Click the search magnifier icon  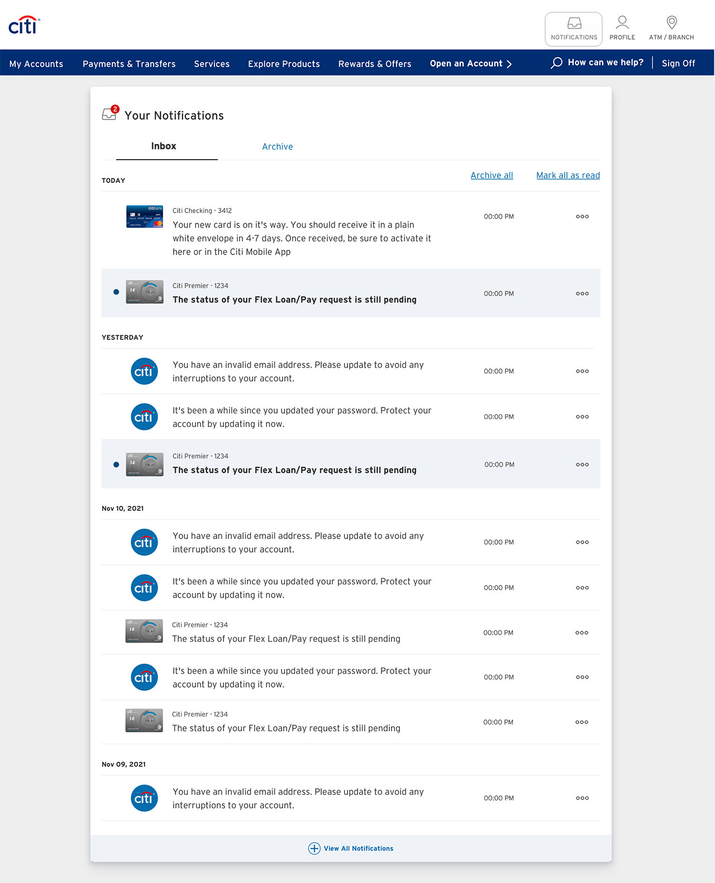pyautogui.click(x=556, y=63)
